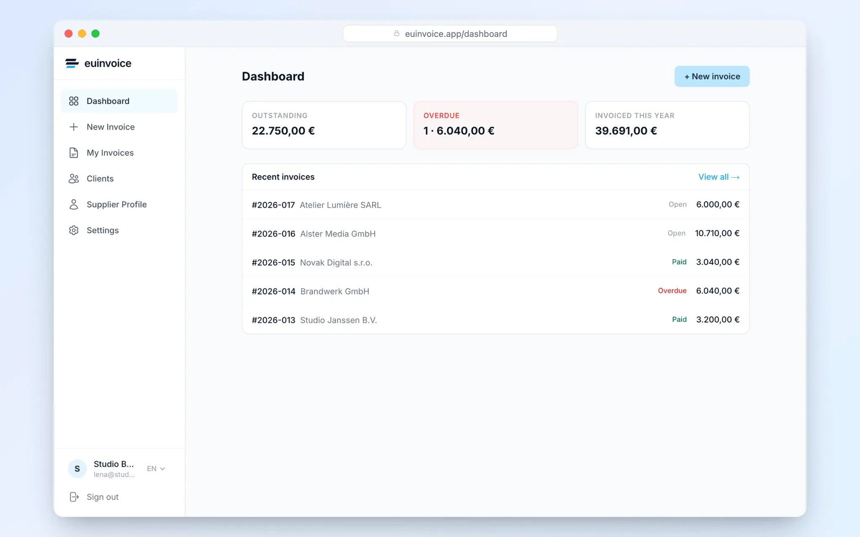Click client name Brandwerk GmbH
This screenshot has height=537, width=860.
click(x=335, y=291)
